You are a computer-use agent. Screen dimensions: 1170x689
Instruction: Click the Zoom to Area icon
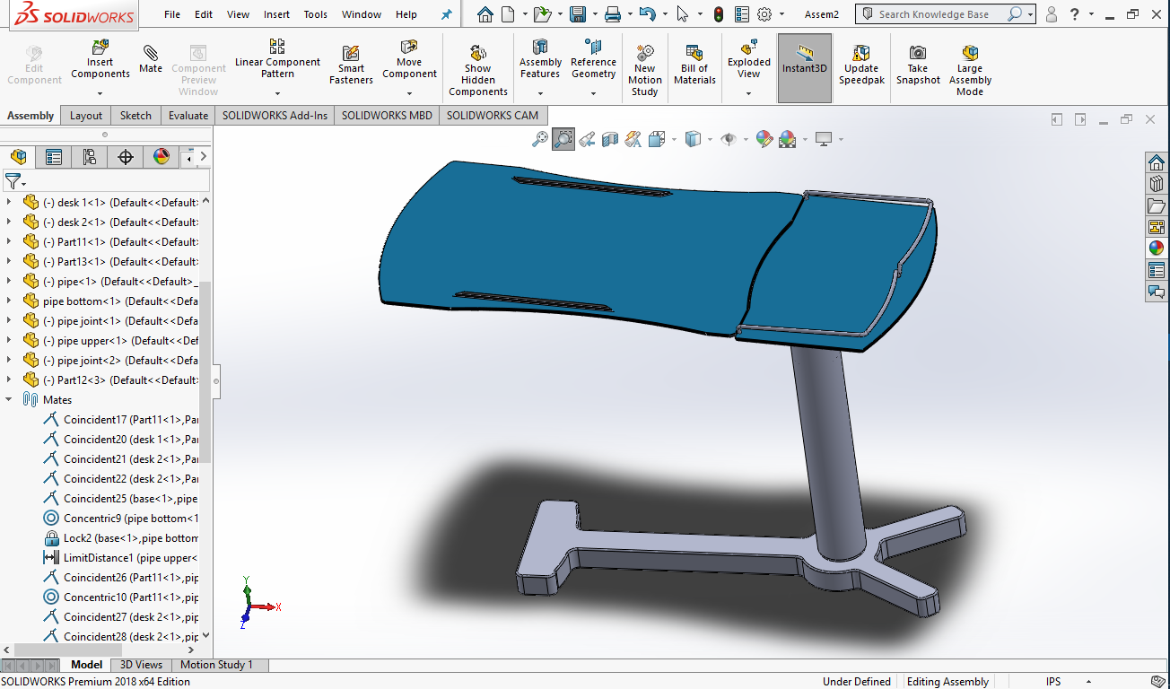click(x=563, y=139)
